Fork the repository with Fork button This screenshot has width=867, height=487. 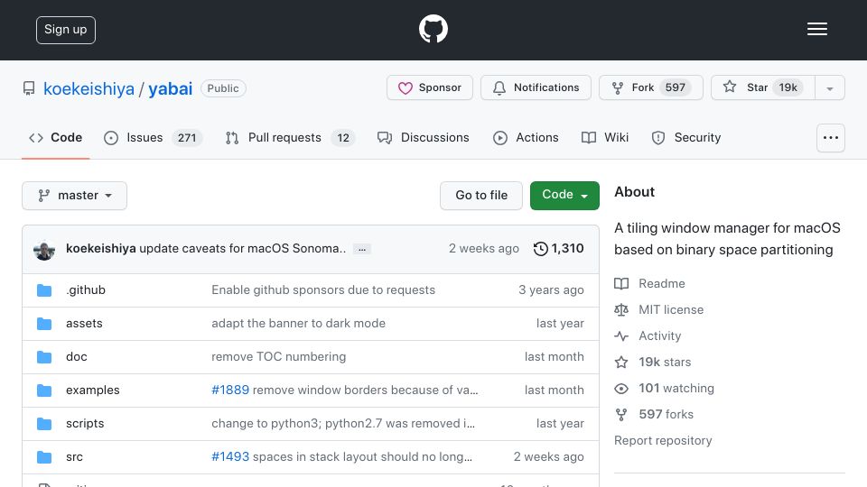(651, 87)
